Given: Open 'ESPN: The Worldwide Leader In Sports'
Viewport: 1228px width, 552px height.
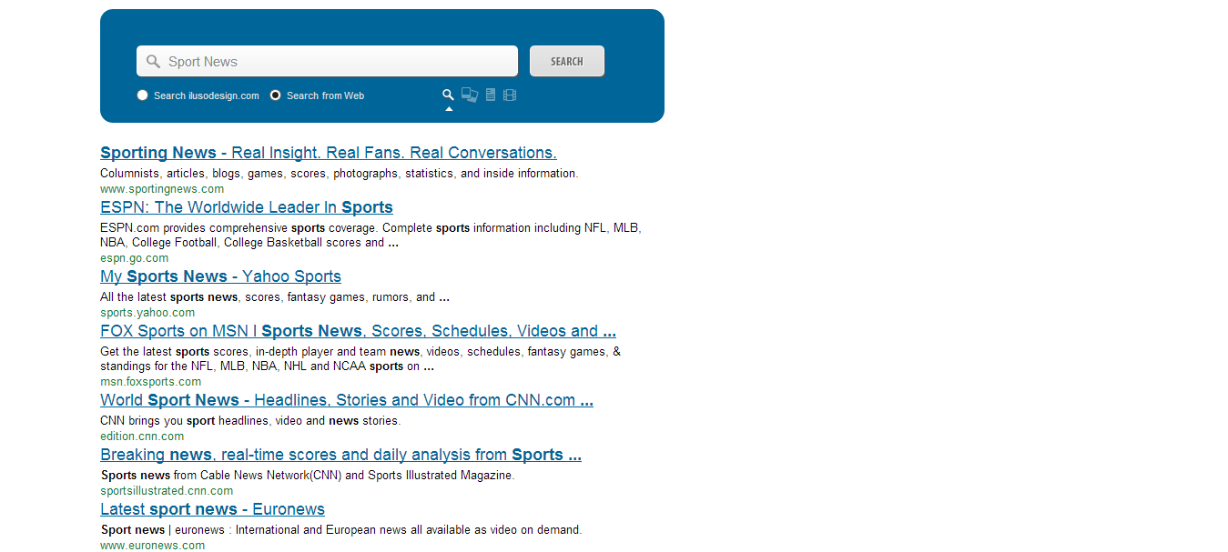Looking at the screenshot, I should click(x=247, y=207).
